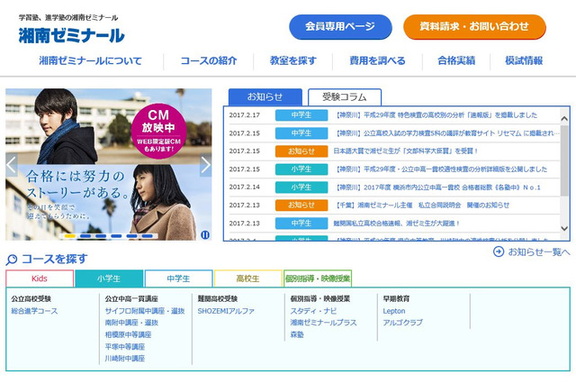Select the 中学生 course tab
576x384 pixels.
pyautogui.click(x=178, y=279)
